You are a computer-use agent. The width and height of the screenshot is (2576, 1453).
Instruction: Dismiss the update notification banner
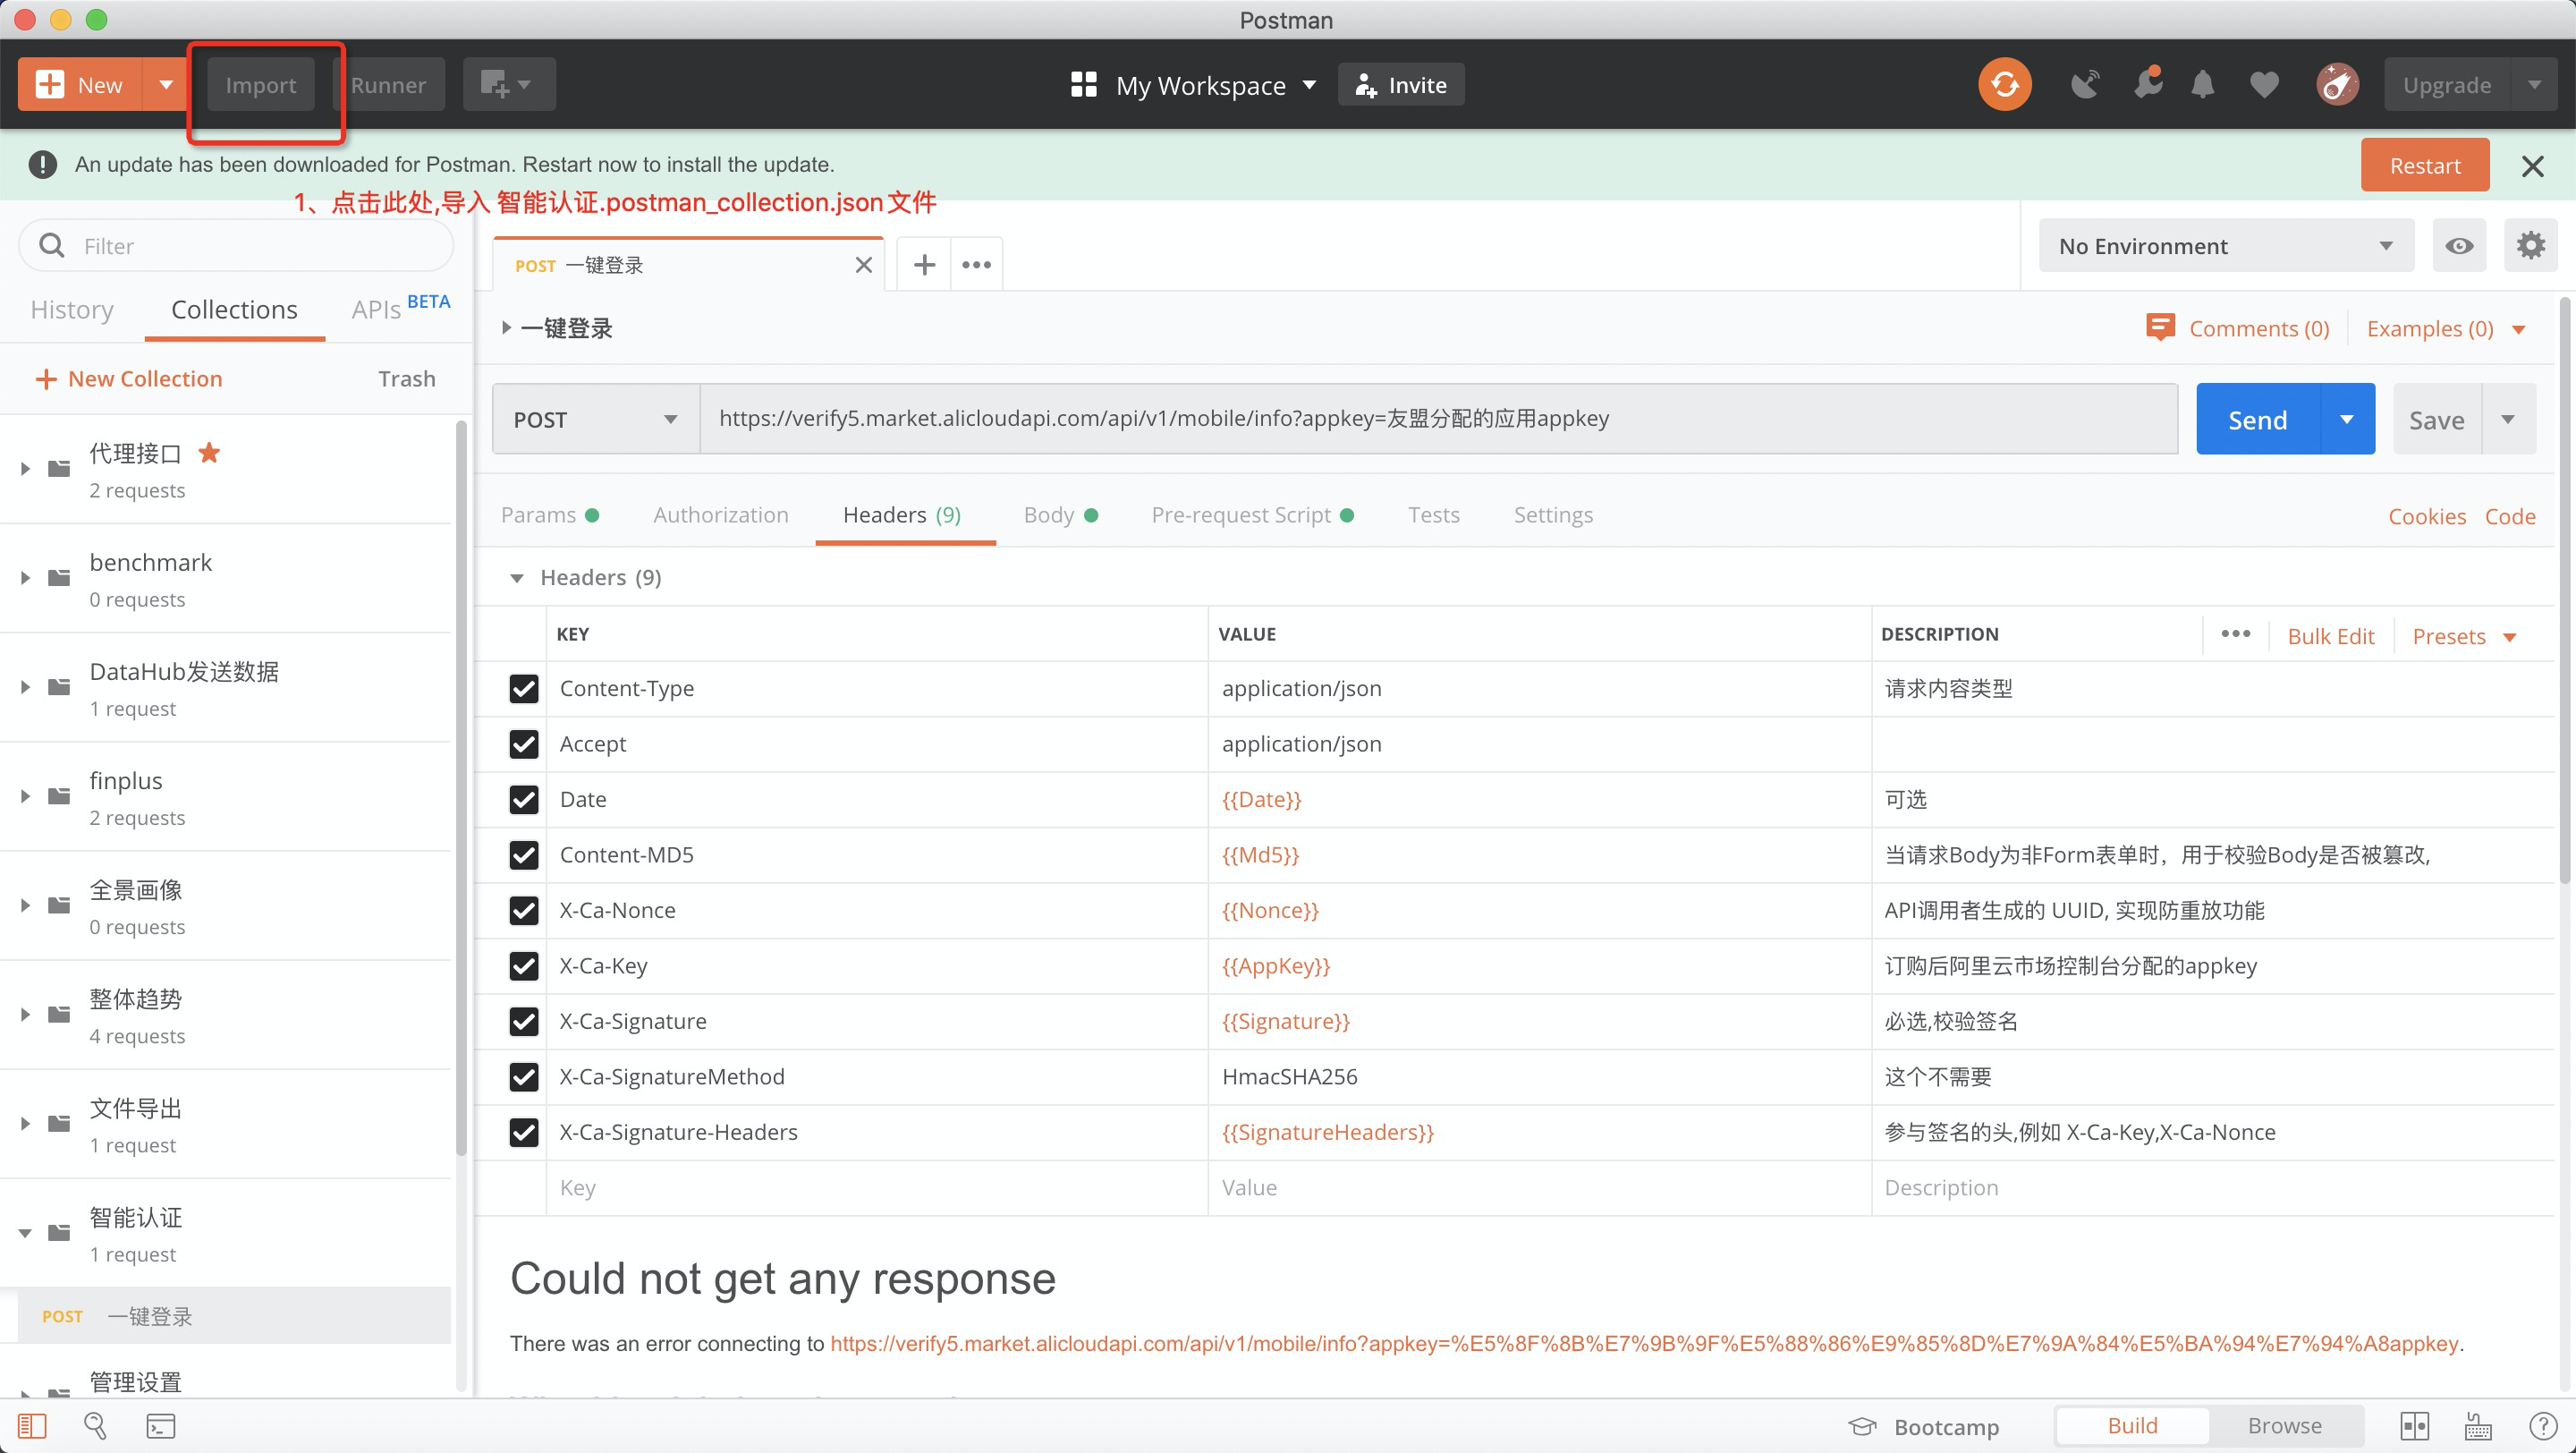click(2532, 166)
